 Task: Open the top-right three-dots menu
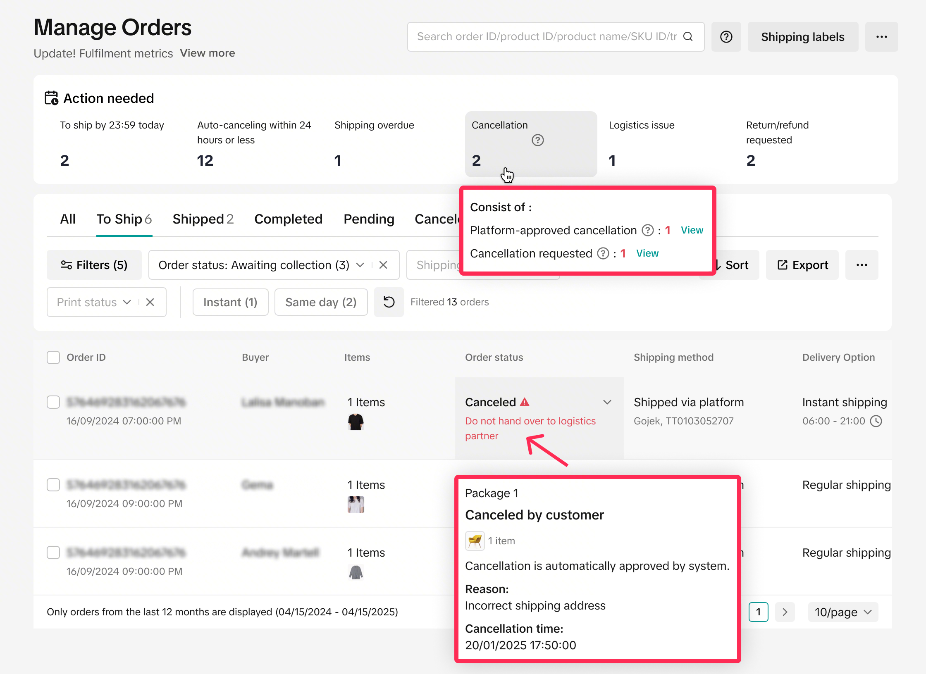(x=881, y=37)
